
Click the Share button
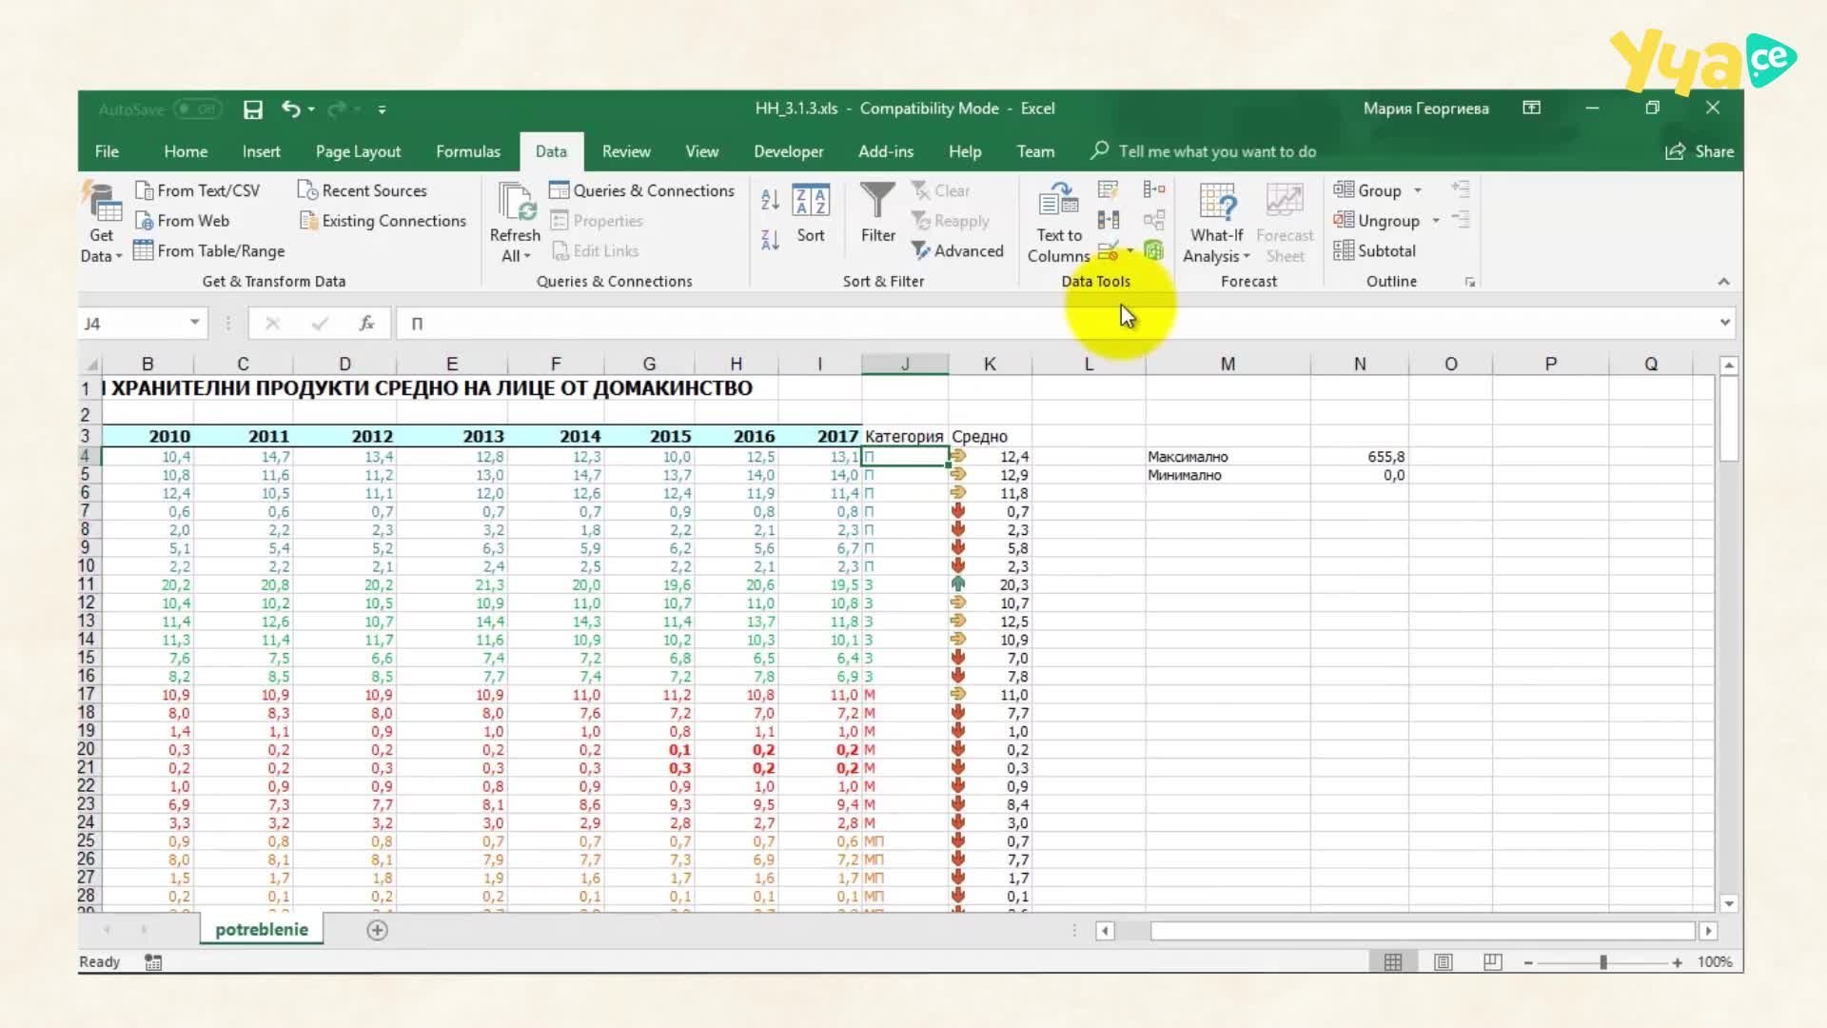(1699, 151)
